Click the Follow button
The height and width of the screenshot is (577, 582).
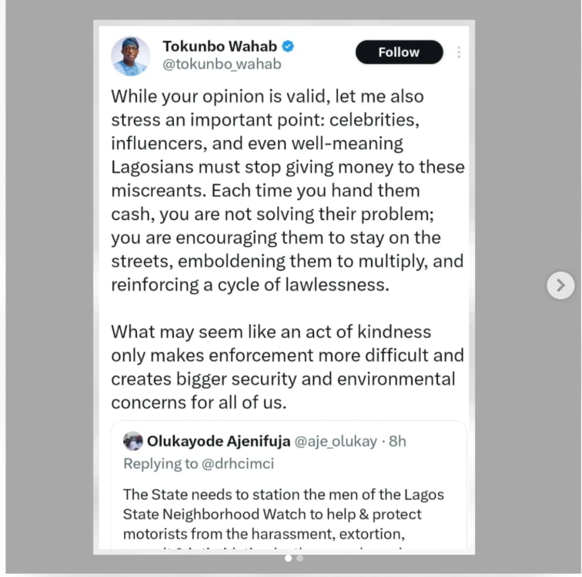coord(399,52)
